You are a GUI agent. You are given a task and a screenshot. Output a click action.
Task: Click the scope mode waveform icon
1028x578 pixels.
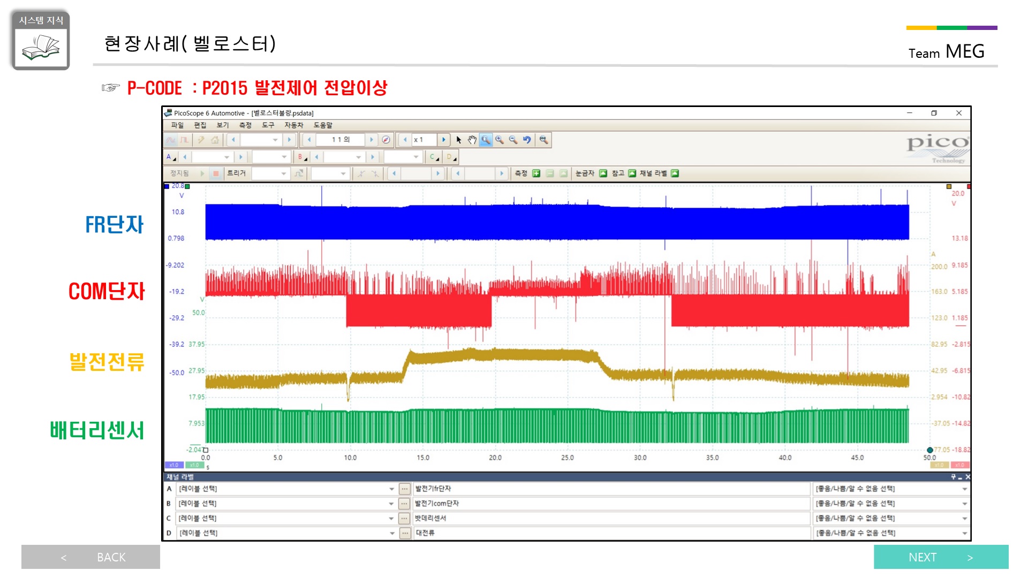[171, 140]
